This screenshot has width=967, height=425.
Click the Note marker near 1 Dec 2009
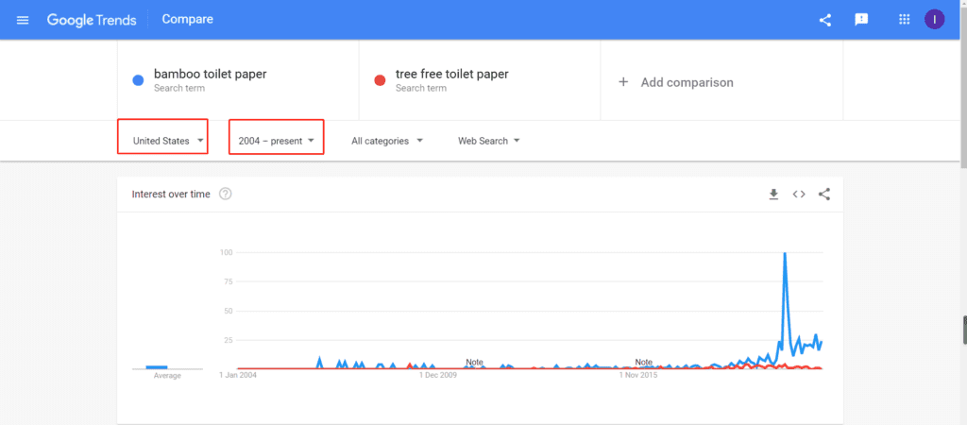tap(474, 362)
